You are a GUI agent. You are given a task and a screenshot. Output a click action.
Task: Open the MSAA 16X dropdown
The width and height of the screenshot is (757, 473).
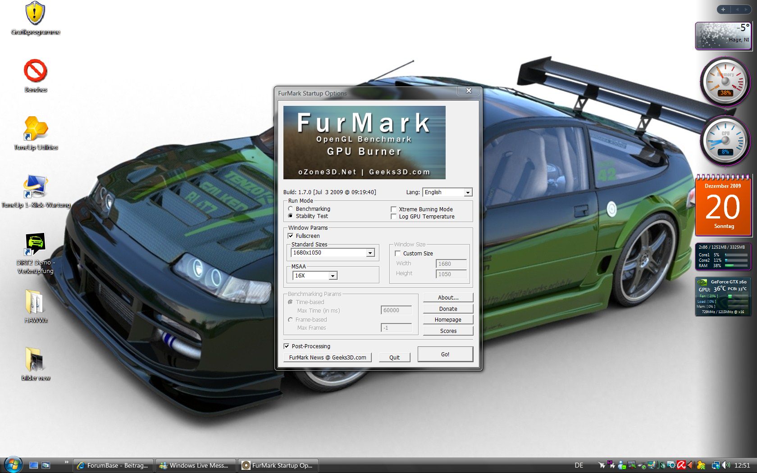pos(315,276)
